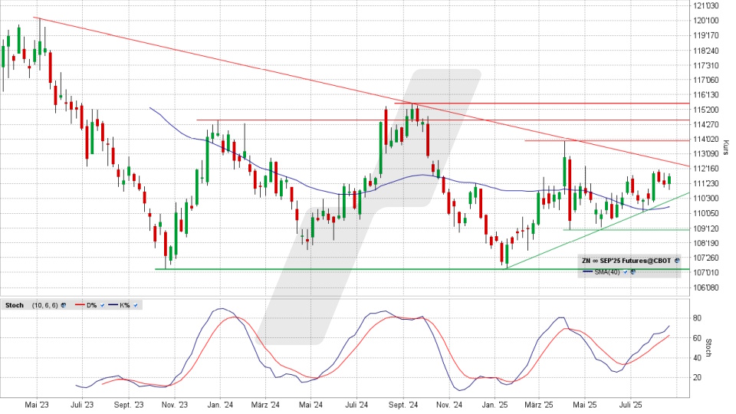Click the 'ZN ∞ SEP'25 Futures@CBOT' legend title
The width and height of the screenshot is (736, 414).
pos(626,261)
